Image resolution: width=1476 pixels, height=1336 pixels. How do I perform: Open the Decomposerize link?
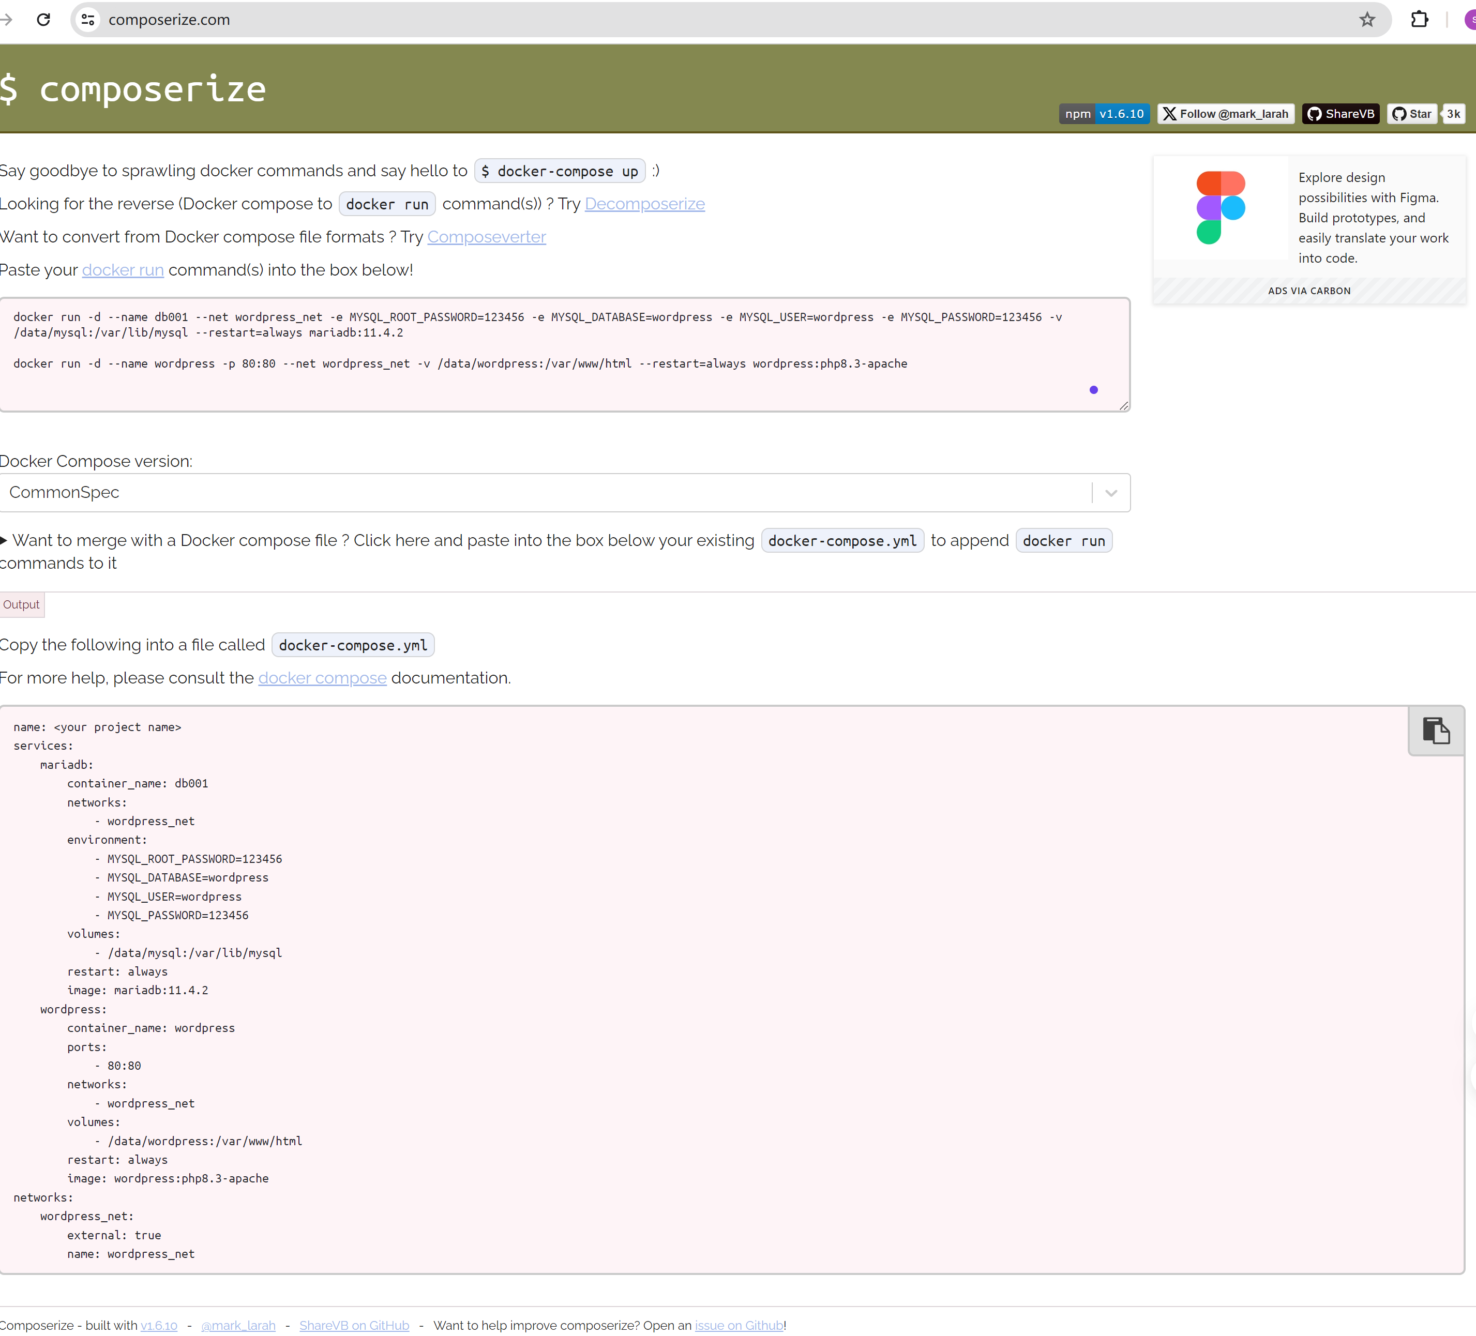click(643, 204)
